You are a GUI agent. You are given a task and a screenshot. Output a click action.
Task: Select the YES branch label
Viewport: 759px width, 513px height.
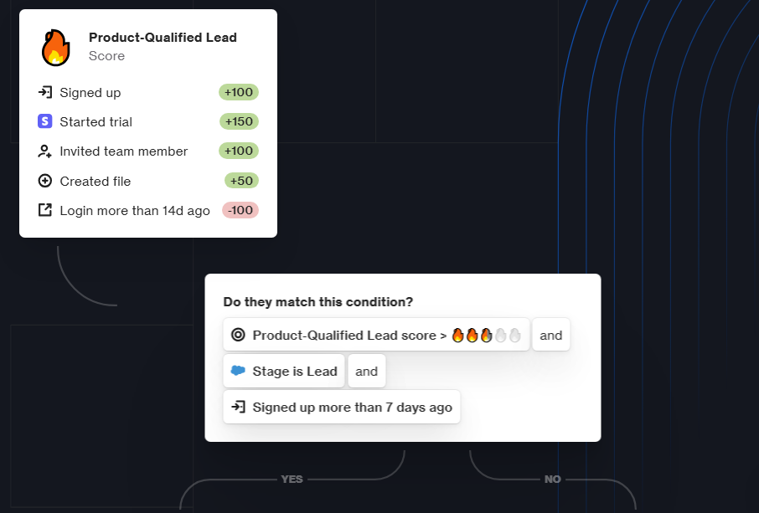click(292, 480)
